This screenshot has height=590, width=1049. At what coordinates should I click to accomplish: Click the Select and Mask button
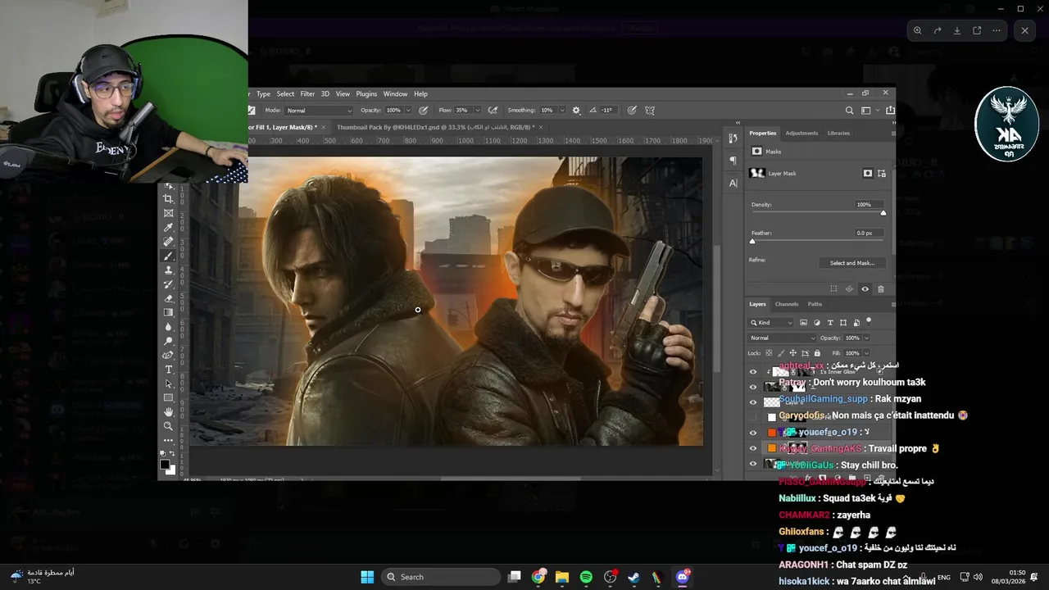point(852,263)
